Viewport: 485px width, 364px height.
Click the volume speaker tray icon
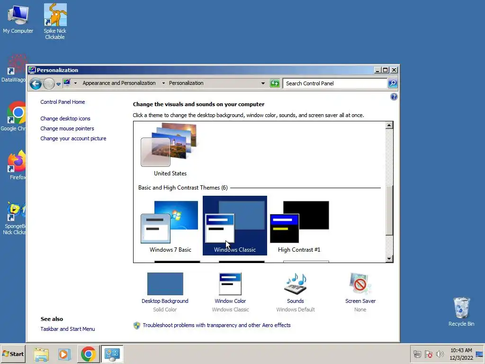click(x=440, y=354)
